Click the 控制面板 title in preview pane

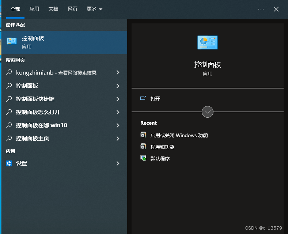(x=208, y=65)
